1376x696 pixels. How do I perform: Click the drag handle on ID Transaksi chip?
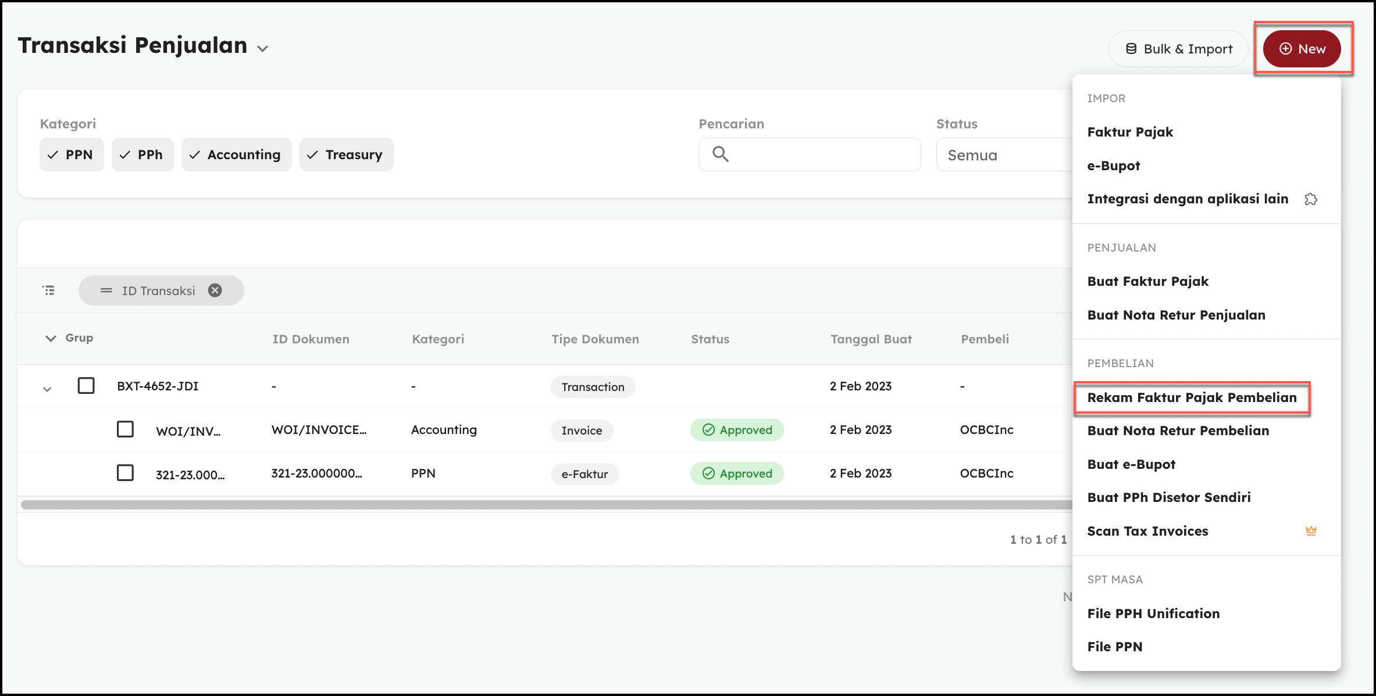106,290
